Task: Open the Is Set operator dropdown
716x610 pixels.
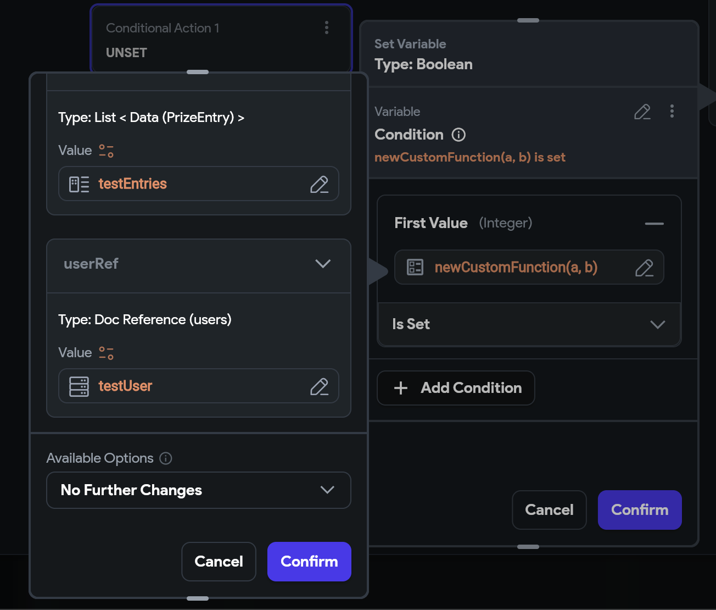Action: point(529,324)
